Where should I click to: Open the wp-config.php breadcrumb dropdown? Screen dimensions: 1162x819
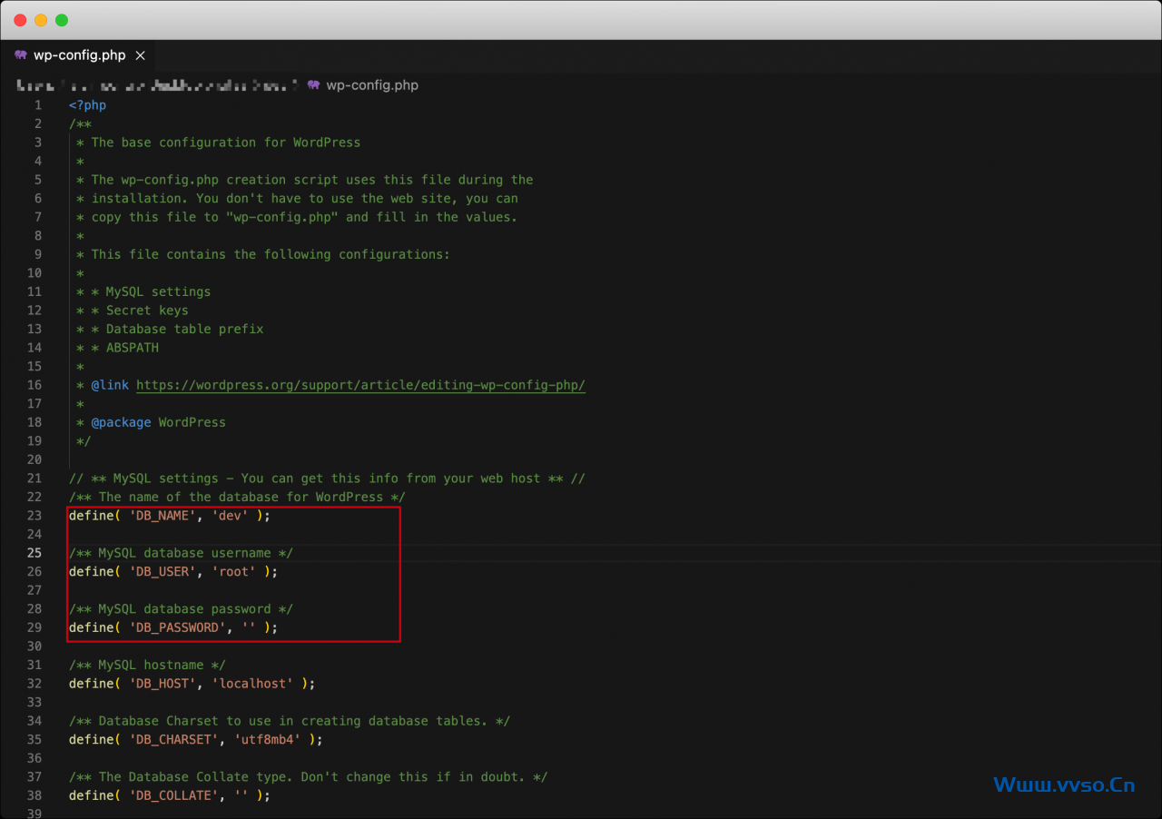[x=372, y=85]
